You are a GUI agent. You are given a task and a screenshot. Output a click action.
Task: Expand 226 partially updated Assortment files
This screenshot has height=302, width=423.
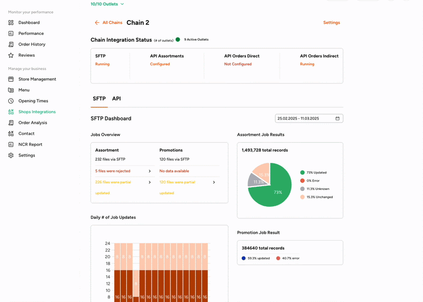pyautogui.click(x=150, y=182)
